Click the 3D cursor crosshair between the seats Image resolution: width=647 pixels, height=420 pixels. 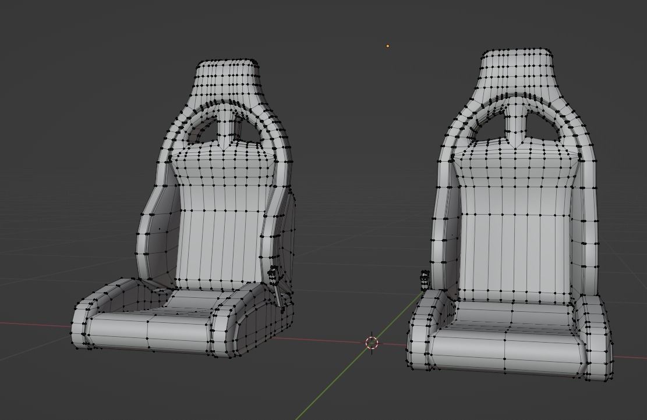click(372, 343)
